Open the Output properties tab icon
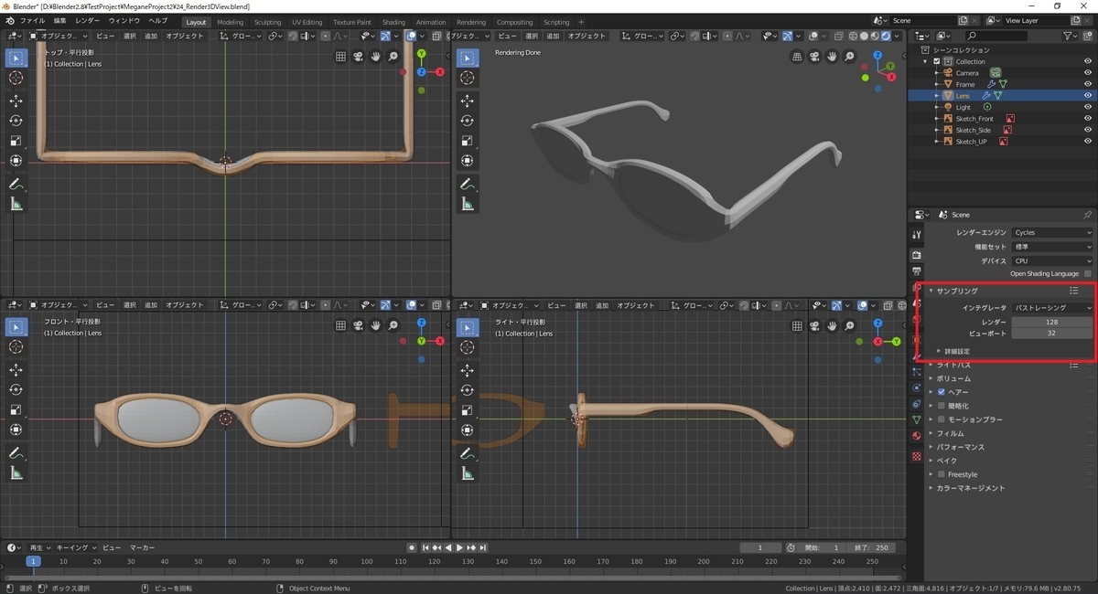This screenshot has width=1098, height=594. 917,271
